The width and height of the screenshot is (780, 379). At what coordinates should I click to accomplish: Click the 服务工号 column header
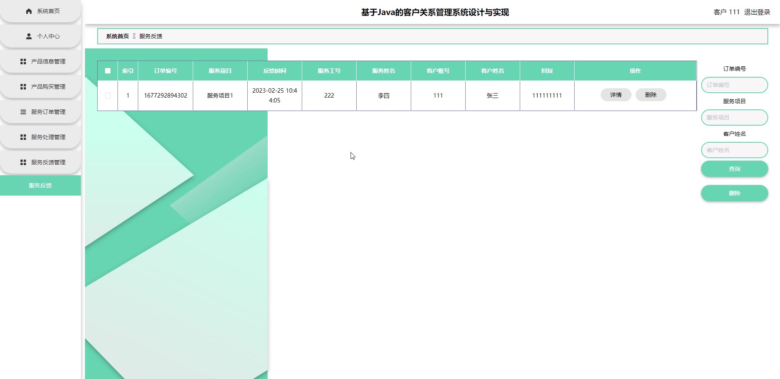click(x=329, y=71)
